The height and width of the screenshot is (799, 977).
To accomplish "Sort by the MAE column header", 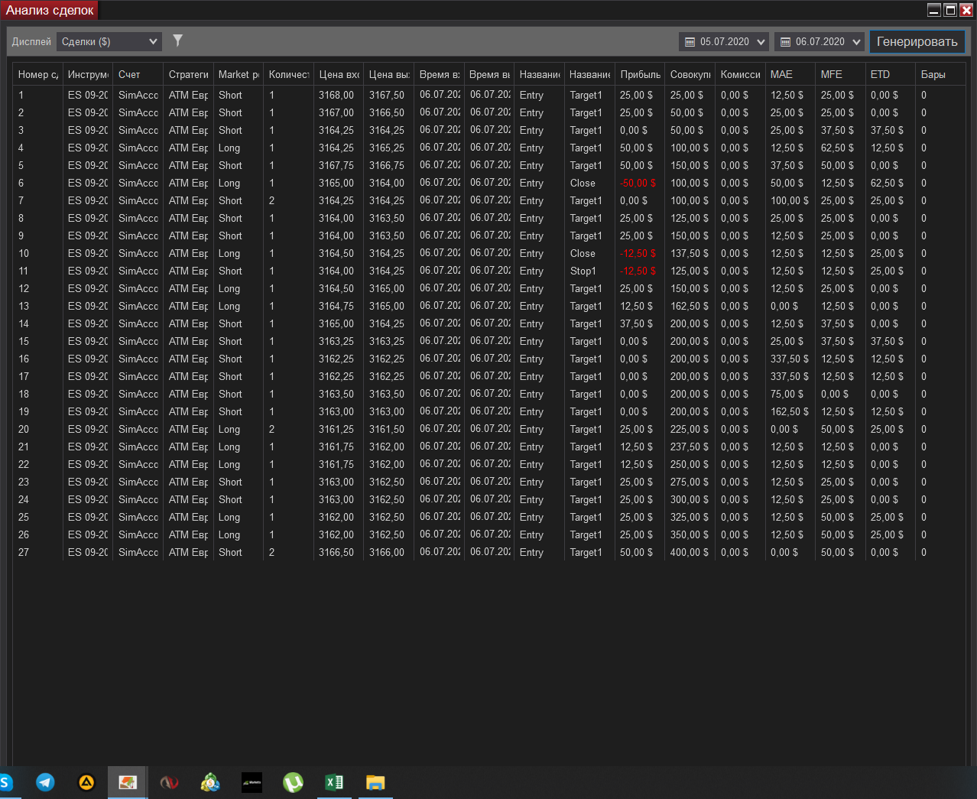I will coord(790,74).
